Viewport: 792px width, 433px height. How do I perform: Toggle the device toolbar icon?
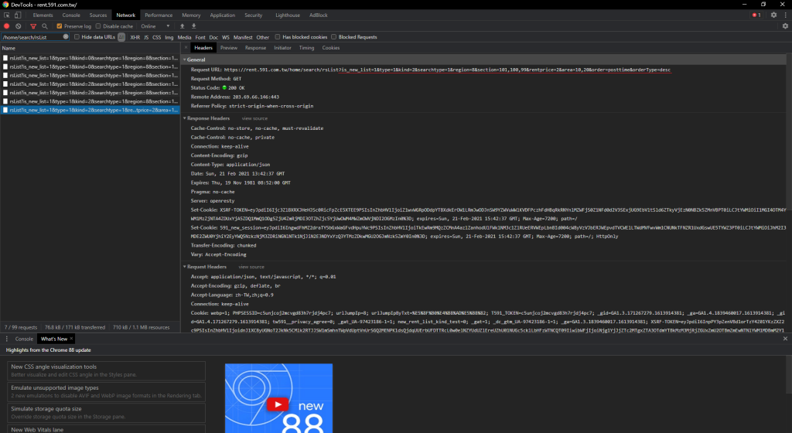(18, 15)
